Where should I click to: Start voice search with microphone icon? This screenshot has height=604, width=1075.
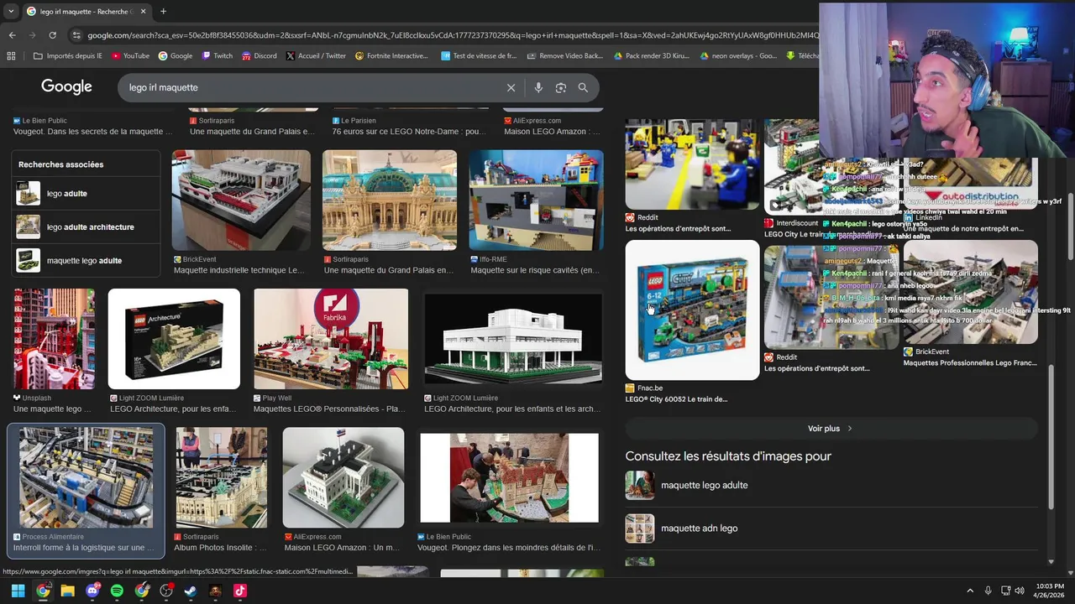[x=538, y=87]
